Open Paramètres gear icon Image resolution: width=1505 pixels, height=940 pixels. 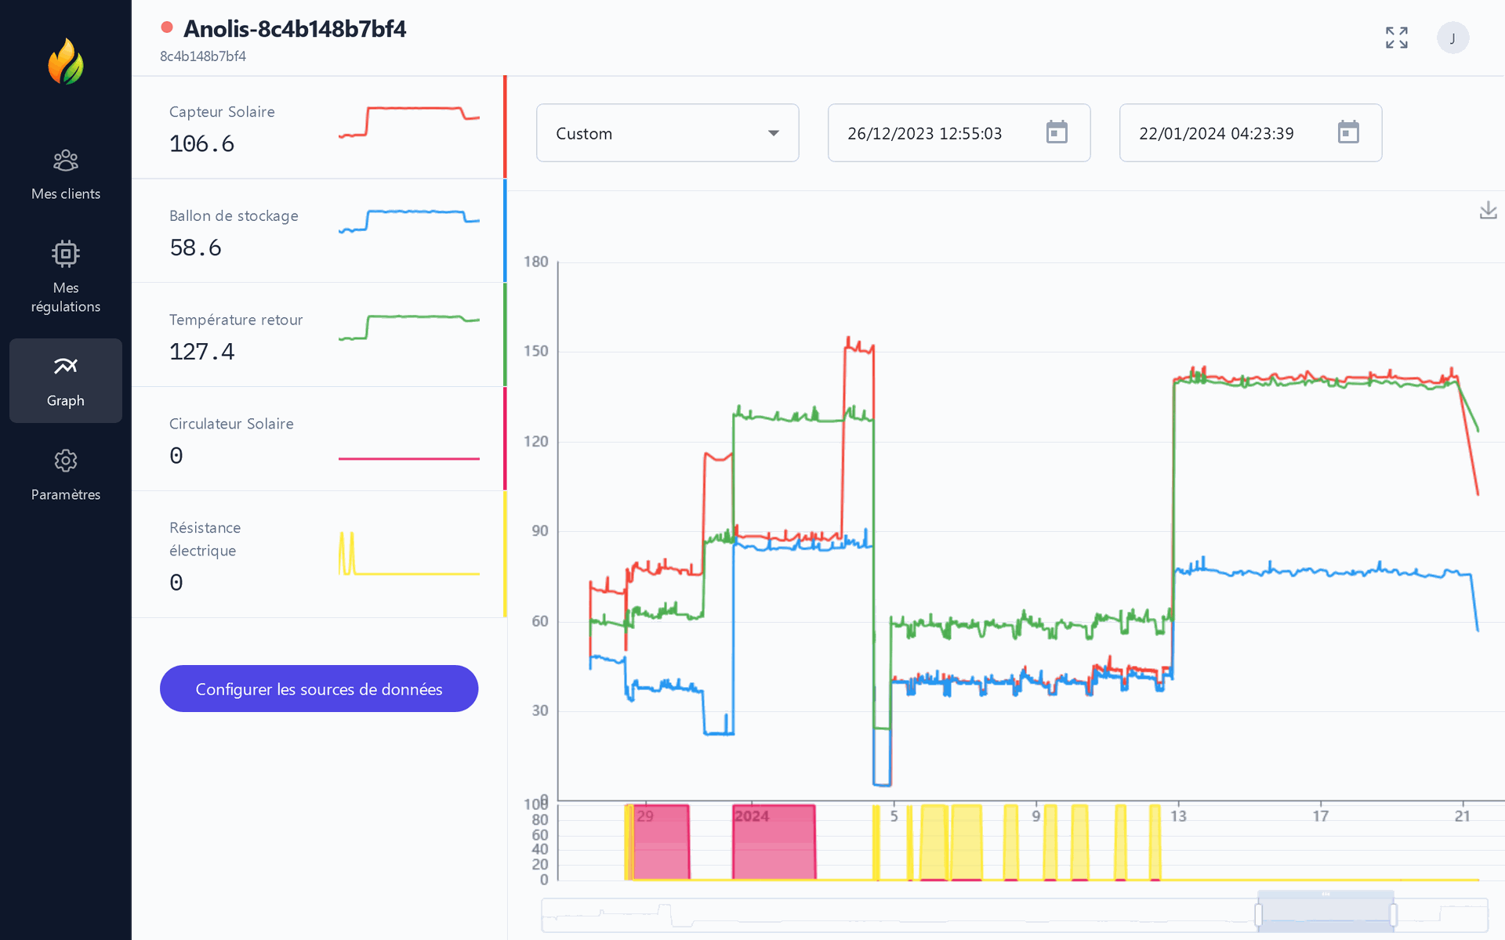click(x=66, y=461)
